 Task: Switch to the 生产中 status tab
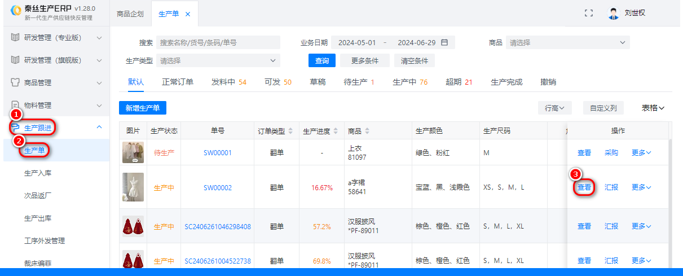coord(410,82)
